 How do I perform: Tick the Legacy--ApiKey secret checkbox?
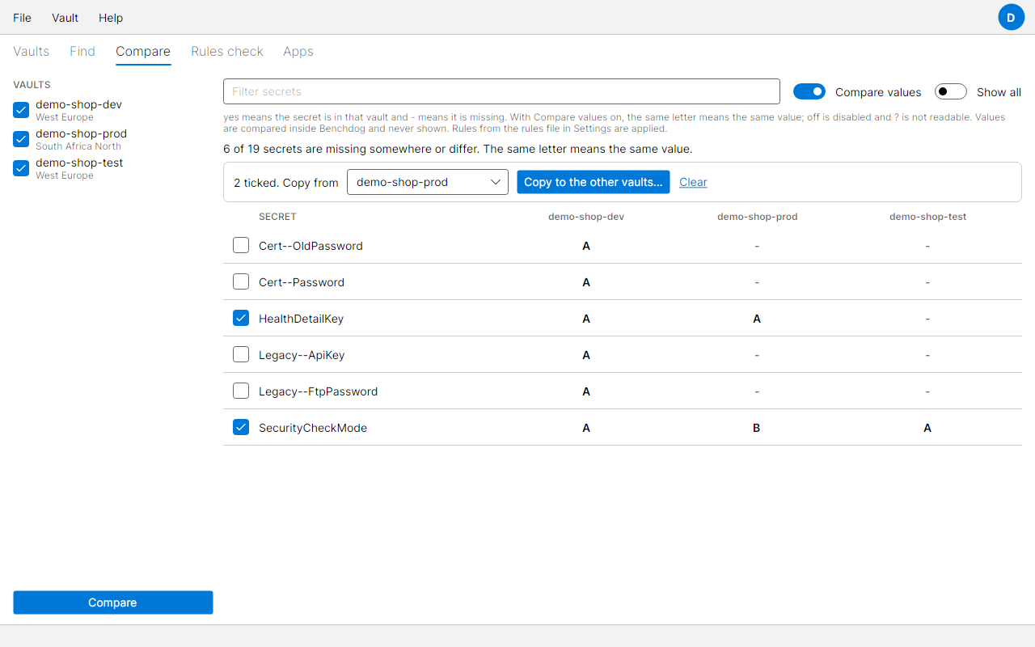241,354
